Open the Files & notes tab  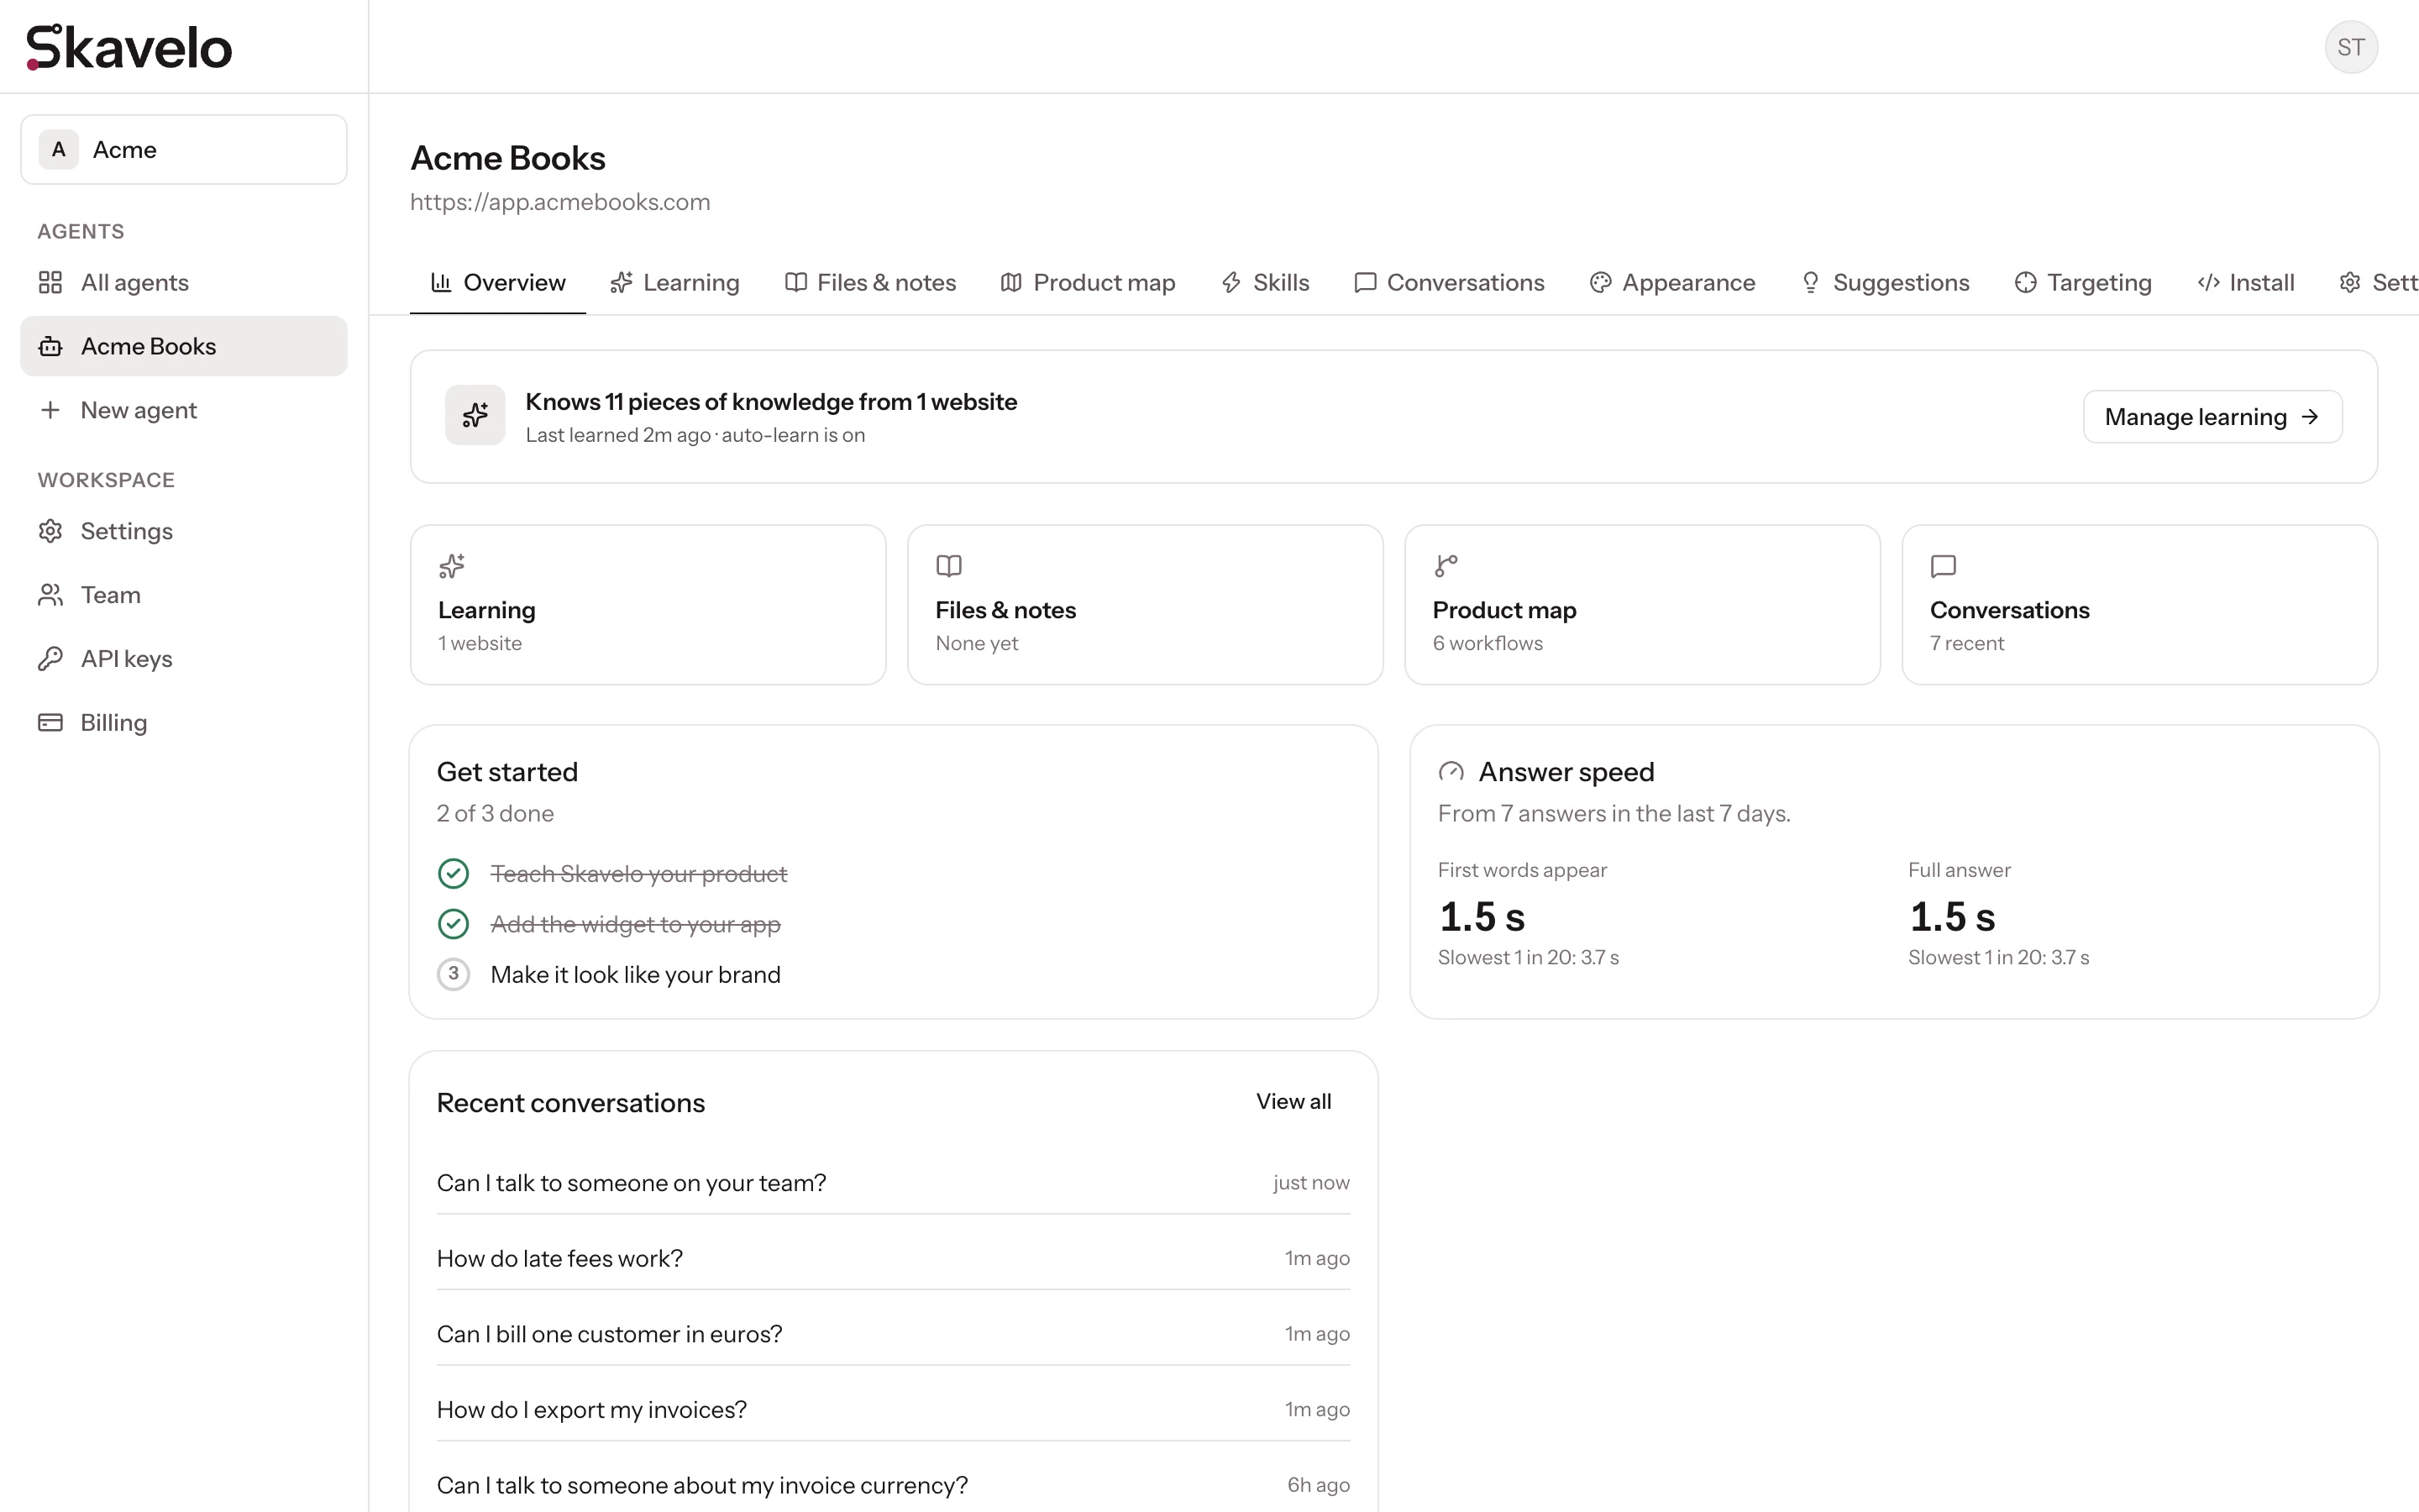pos(871,283)
